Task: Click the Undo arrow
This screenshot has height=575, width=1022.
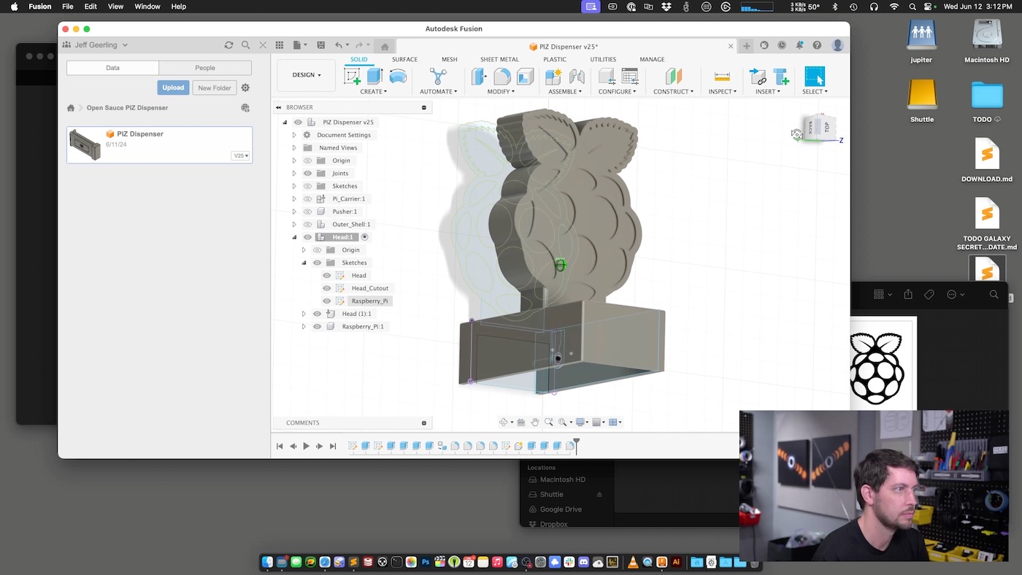Action: (x=338, y=45)
